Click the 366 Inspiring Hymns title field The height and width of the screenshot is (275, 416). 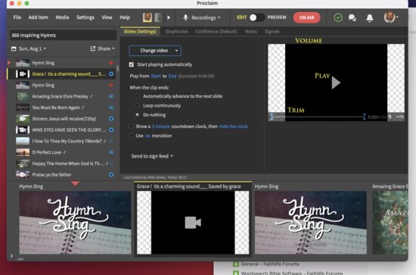63,35
